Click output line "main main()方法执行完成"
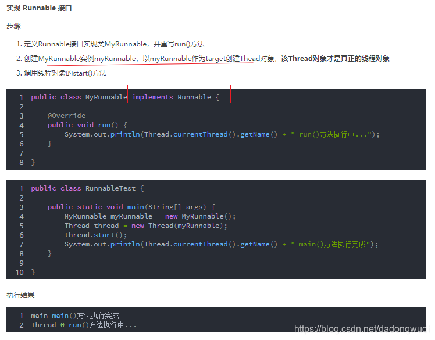The image size is (435, 340). coord(75,316)
